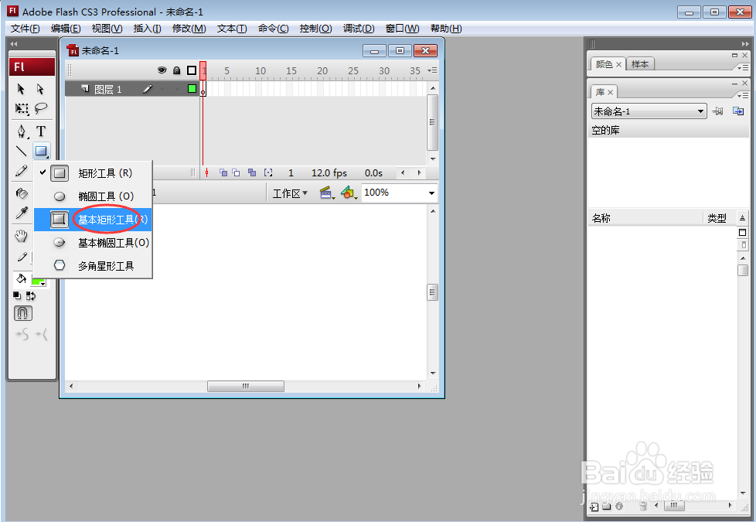
Task: Open the fill color swatch picker
Action: [x=39, y=281]
